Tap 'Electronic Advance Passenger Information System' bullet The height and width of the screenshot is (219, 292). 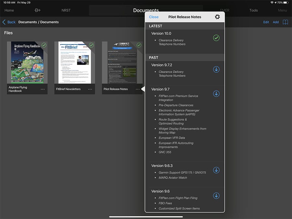tap(179, 112)
